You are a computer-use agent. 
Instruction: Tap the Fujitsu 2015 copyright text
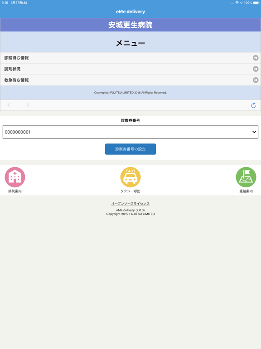(130, 93)
